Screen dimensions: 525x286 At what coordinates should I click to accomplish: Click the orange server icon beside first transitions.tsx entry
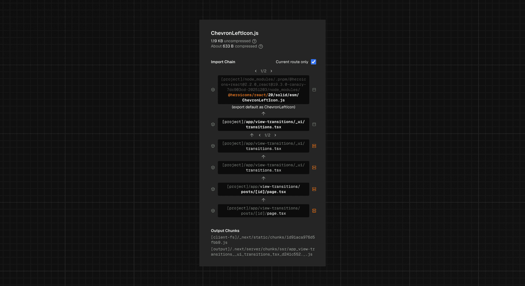314,146
